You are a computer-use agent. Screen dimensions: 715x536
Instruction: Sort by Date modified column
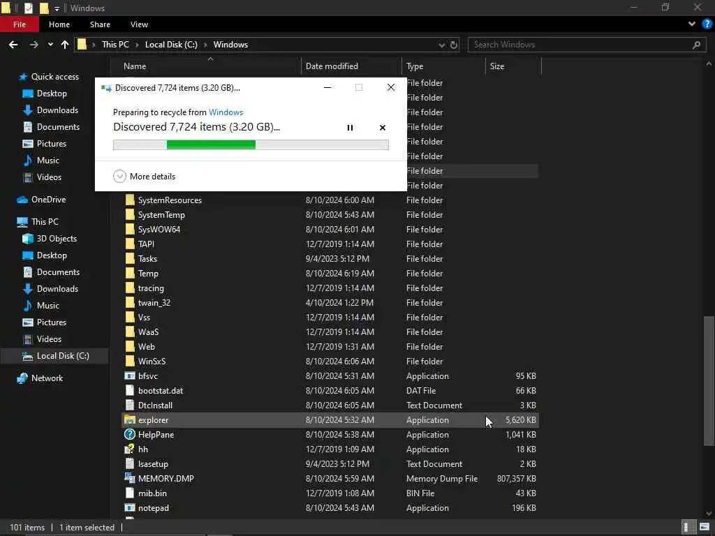pos(332,66)
